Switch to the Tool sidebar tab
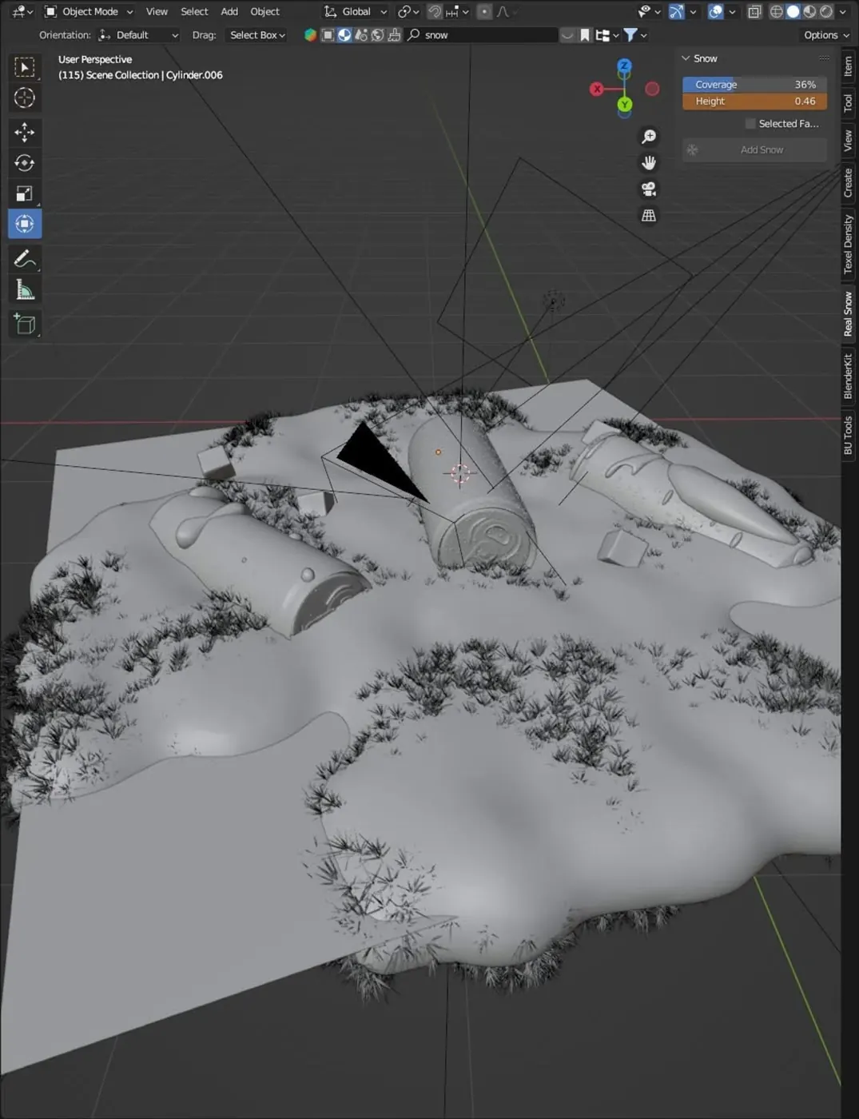The width and height of the screenshot is (859, 1119). 848,102
